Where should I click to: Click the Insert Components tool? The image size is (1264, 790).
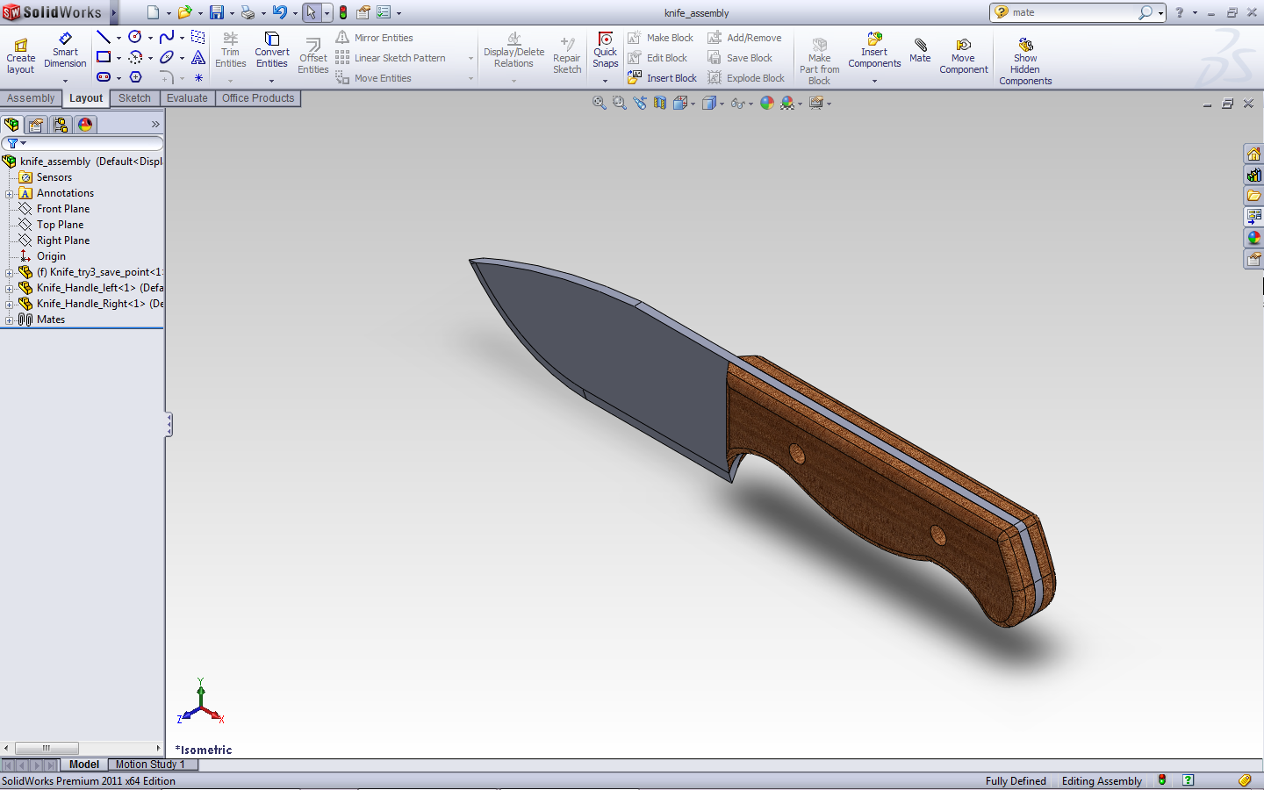coord(874,51)
